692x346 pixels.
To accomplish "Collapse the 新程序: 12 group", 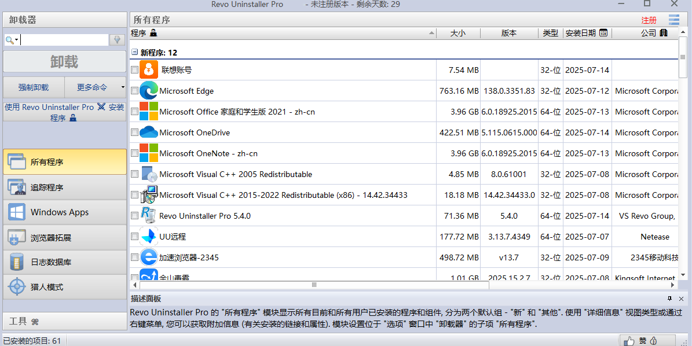I will tap(134, 52).
